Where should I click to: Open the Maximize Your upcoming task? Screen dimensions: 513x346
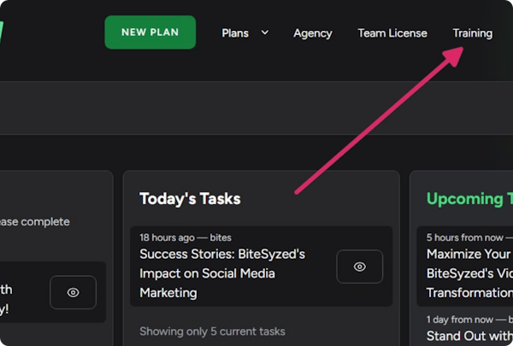469,254
